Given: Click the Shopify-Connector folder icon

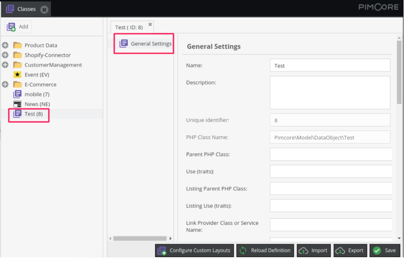Looking at the screenshot, I should pos(18,55).
